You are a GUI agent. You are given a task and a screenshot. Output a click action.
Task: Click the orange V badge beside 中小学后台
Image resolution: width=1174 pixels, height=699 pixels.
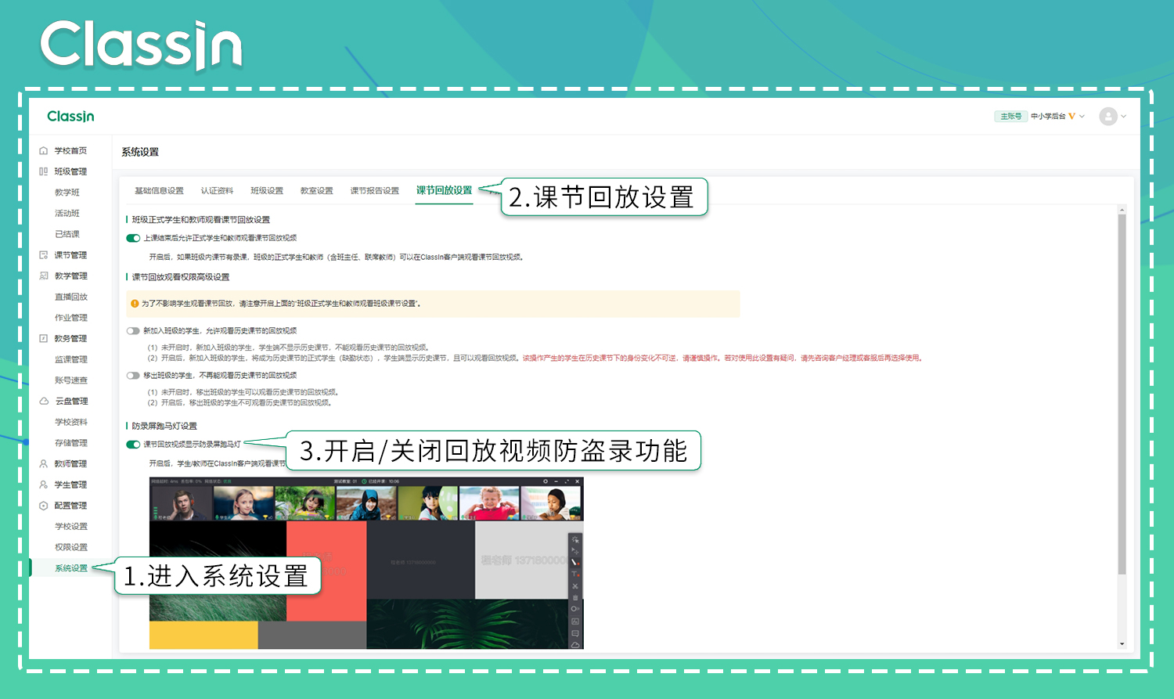pos(1071,116)
